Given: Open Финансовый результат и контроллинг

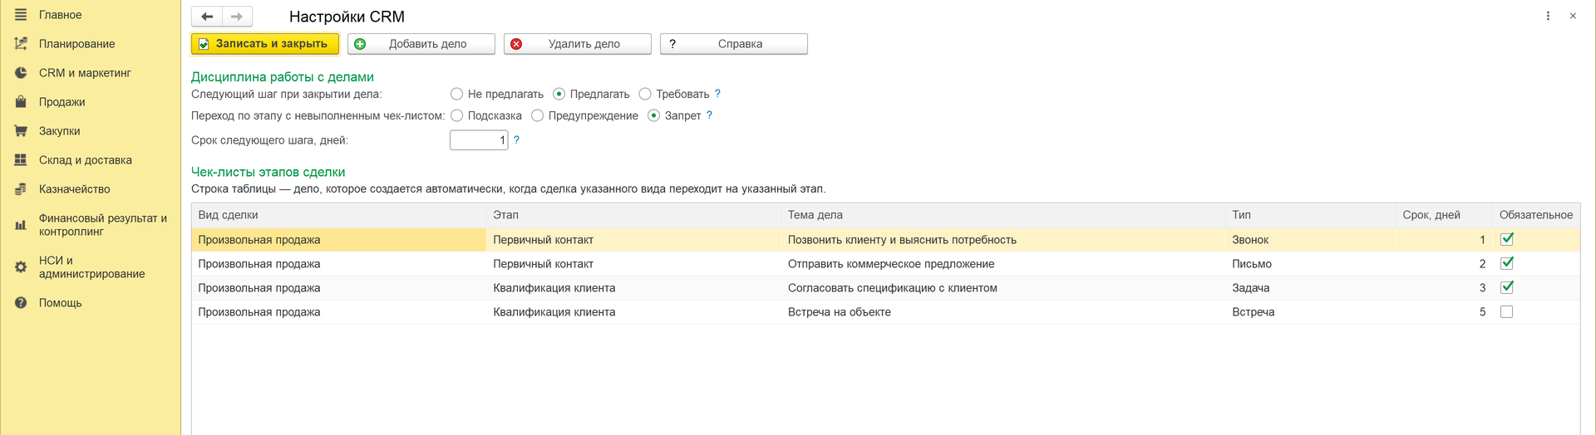Looking at the screenshot, I should pos(103,225).
